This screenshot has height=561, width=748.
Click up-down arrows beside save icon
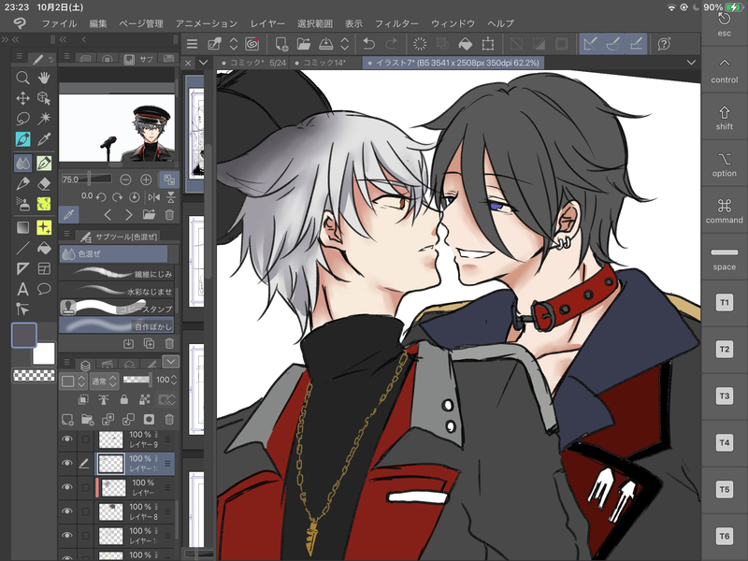point(345,44)
